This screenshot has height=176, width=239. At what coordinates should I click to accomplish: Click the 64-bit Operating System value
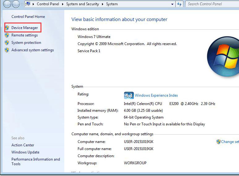coord(143,117)
